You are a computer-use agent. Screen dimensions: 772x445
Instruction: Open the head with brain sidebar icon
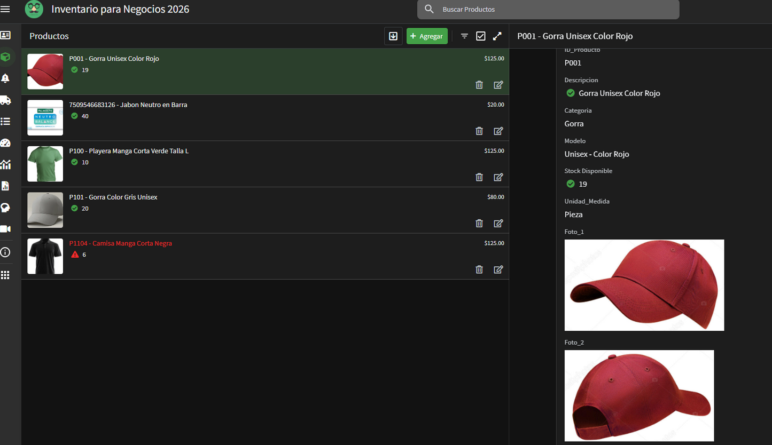[5, 208]
